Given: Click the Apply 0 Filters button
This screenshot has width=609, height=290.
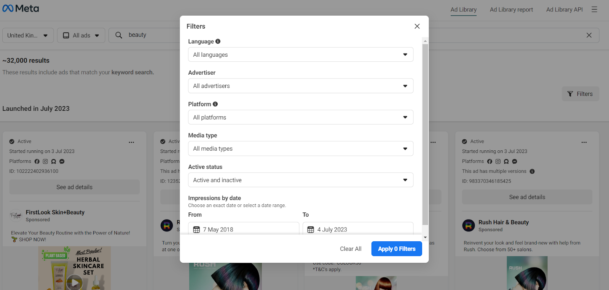Looking at the screenshot, I should 397,249.
